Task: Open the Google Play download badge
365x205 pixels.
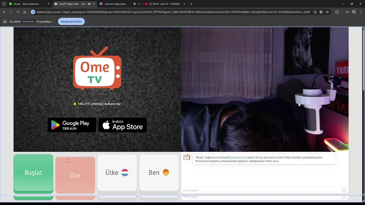Action: (x=72, y=125)
